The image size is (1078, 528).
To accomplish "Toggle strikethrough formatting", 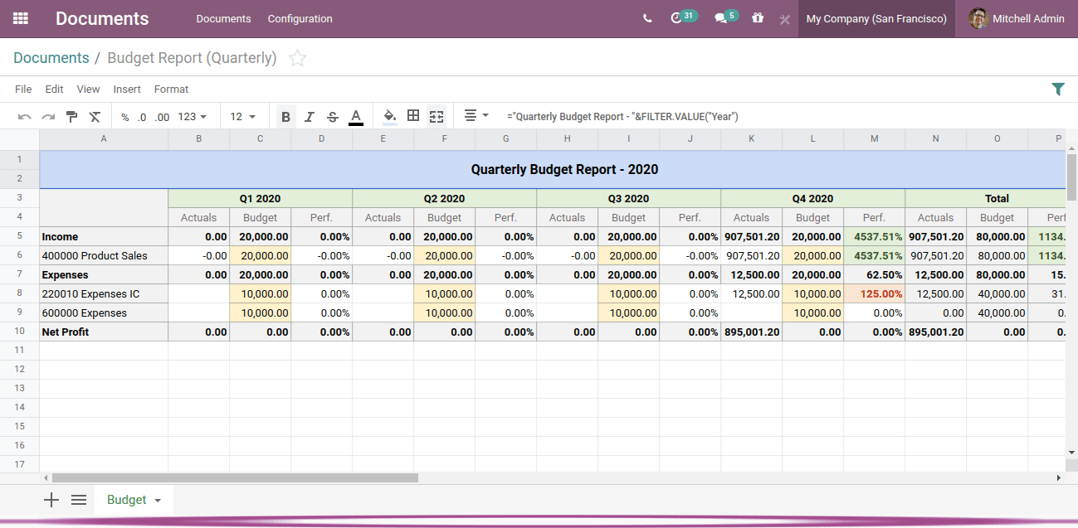I will tap(333, 117).
